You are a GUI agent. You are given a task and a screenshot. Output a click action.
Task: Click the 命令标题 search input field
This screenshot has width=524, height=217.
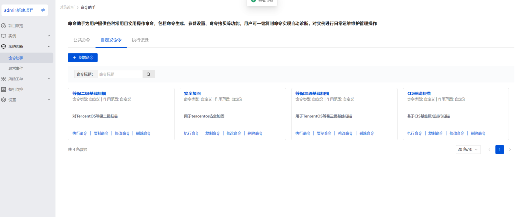(119, 75)
